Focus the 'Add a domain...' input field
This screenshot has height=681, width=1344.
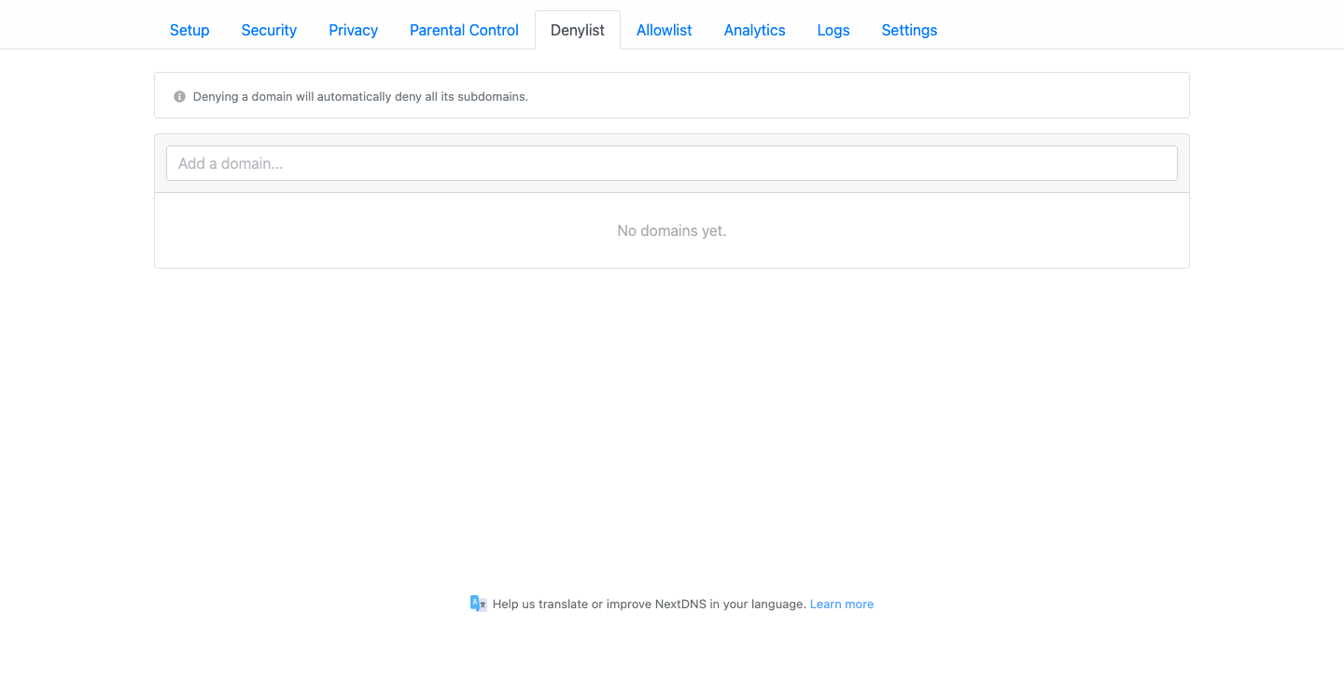[671, 163]
